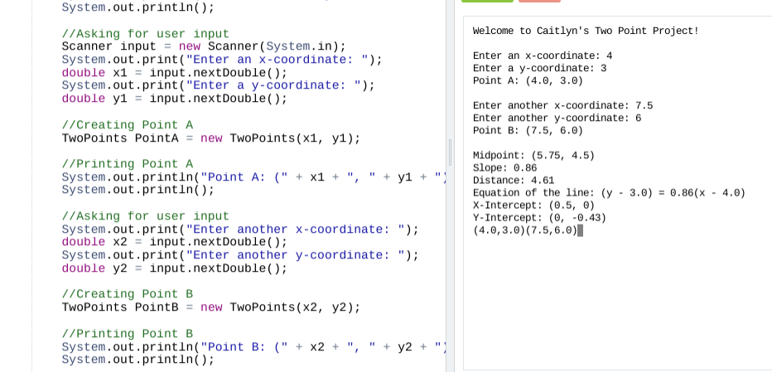Click the Scanner input declaration line
This screenshot has height=372, width=772.
point(204,46)
